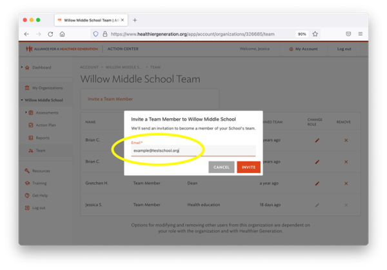387x270 pixels.
Task: Bookmark the page with the star icon
Action: [315, 34]
